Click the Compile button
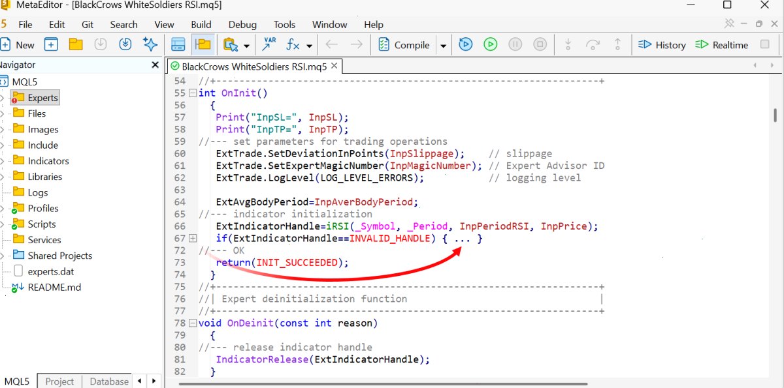Image resolution: width=784 pixels, height=388 pixels. point(404,45)
